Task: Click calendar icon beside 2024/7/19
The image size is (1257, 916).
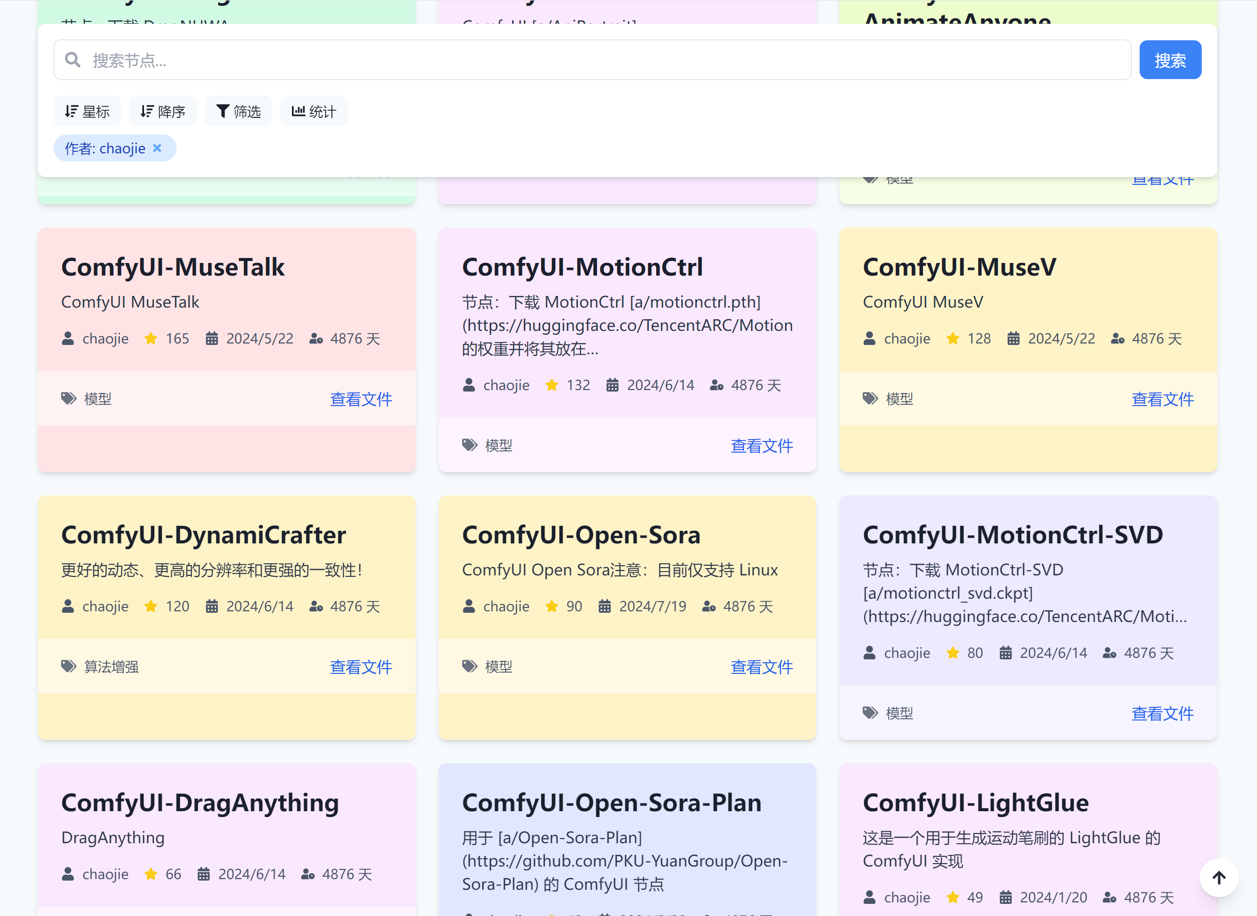Action: [605, 606]
